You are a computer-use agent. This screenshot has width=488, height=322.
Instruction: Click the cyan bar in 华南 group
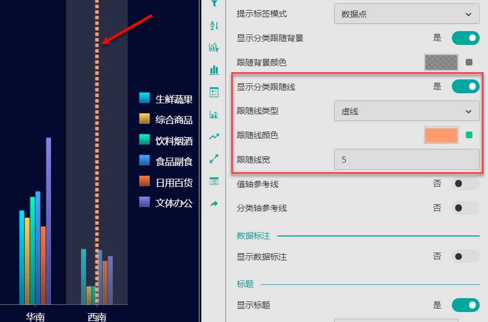coord(22,258)
